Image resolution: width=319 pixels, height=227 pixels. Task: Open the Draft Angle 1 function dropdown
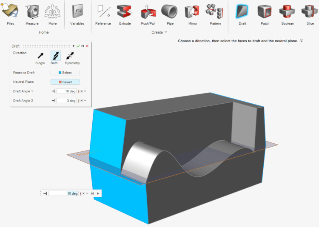82,91
